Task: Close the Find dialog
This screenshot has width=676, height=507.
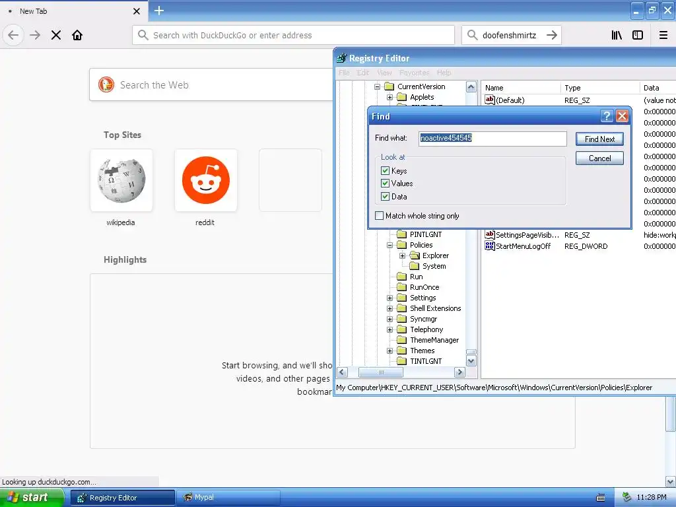Action: tap(622, 116)
